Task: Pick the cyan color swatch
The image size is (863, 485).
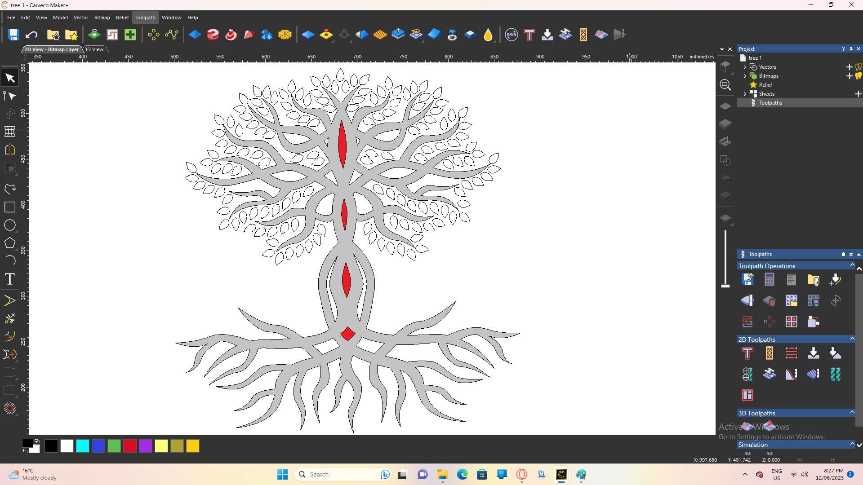Action: 83,446
